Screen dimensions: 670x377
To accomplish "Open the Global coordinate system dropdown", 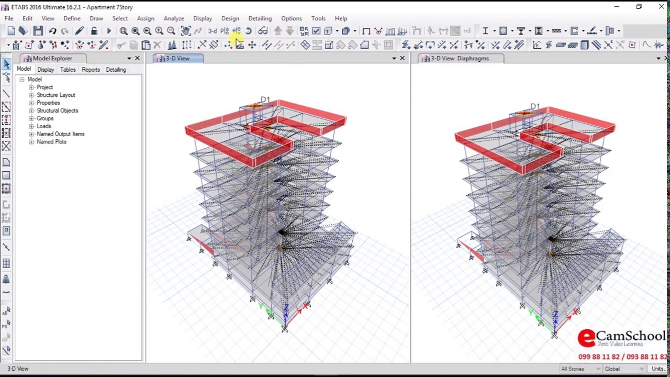I will (x=624, y=369).
